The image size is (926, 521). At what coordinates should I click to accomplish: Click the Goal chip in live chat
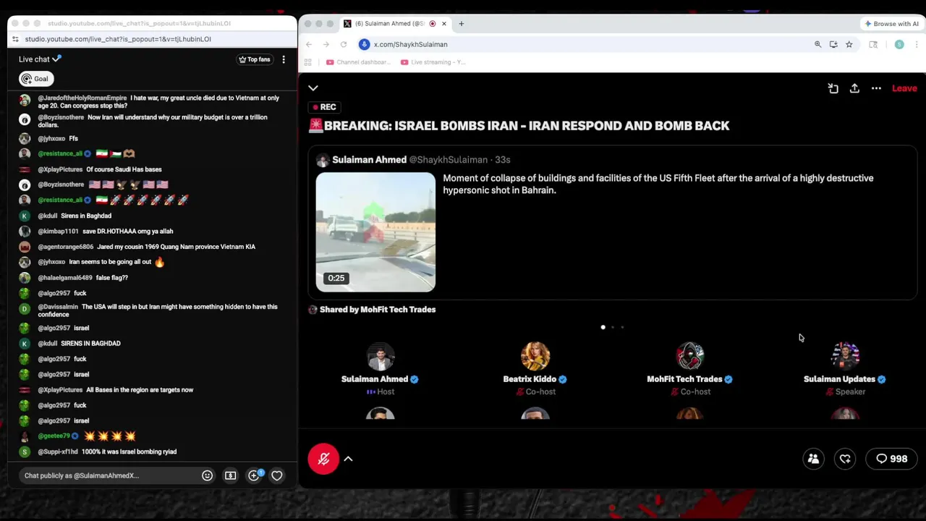pos(35,79)
